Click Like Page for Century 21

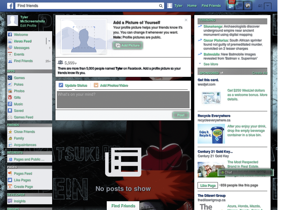pyautogui.click(x=208, y=185)
